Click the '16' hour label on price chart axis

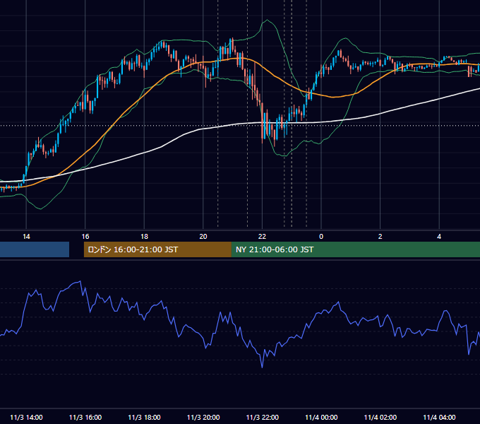[85, 237]
